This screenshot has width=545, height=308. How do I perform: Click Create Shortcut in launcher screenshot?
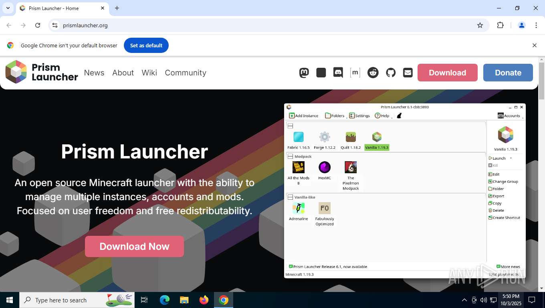click(x=504, y=218)
